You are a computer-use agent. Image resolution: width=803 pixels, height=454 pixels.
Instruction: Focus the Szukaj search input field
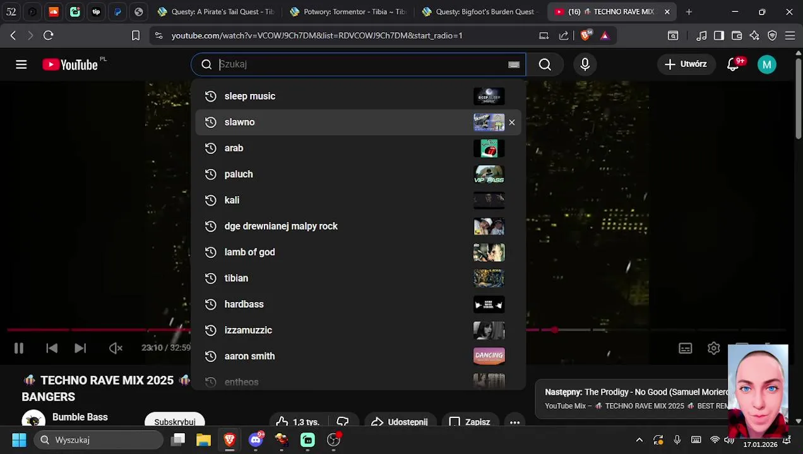360,64
